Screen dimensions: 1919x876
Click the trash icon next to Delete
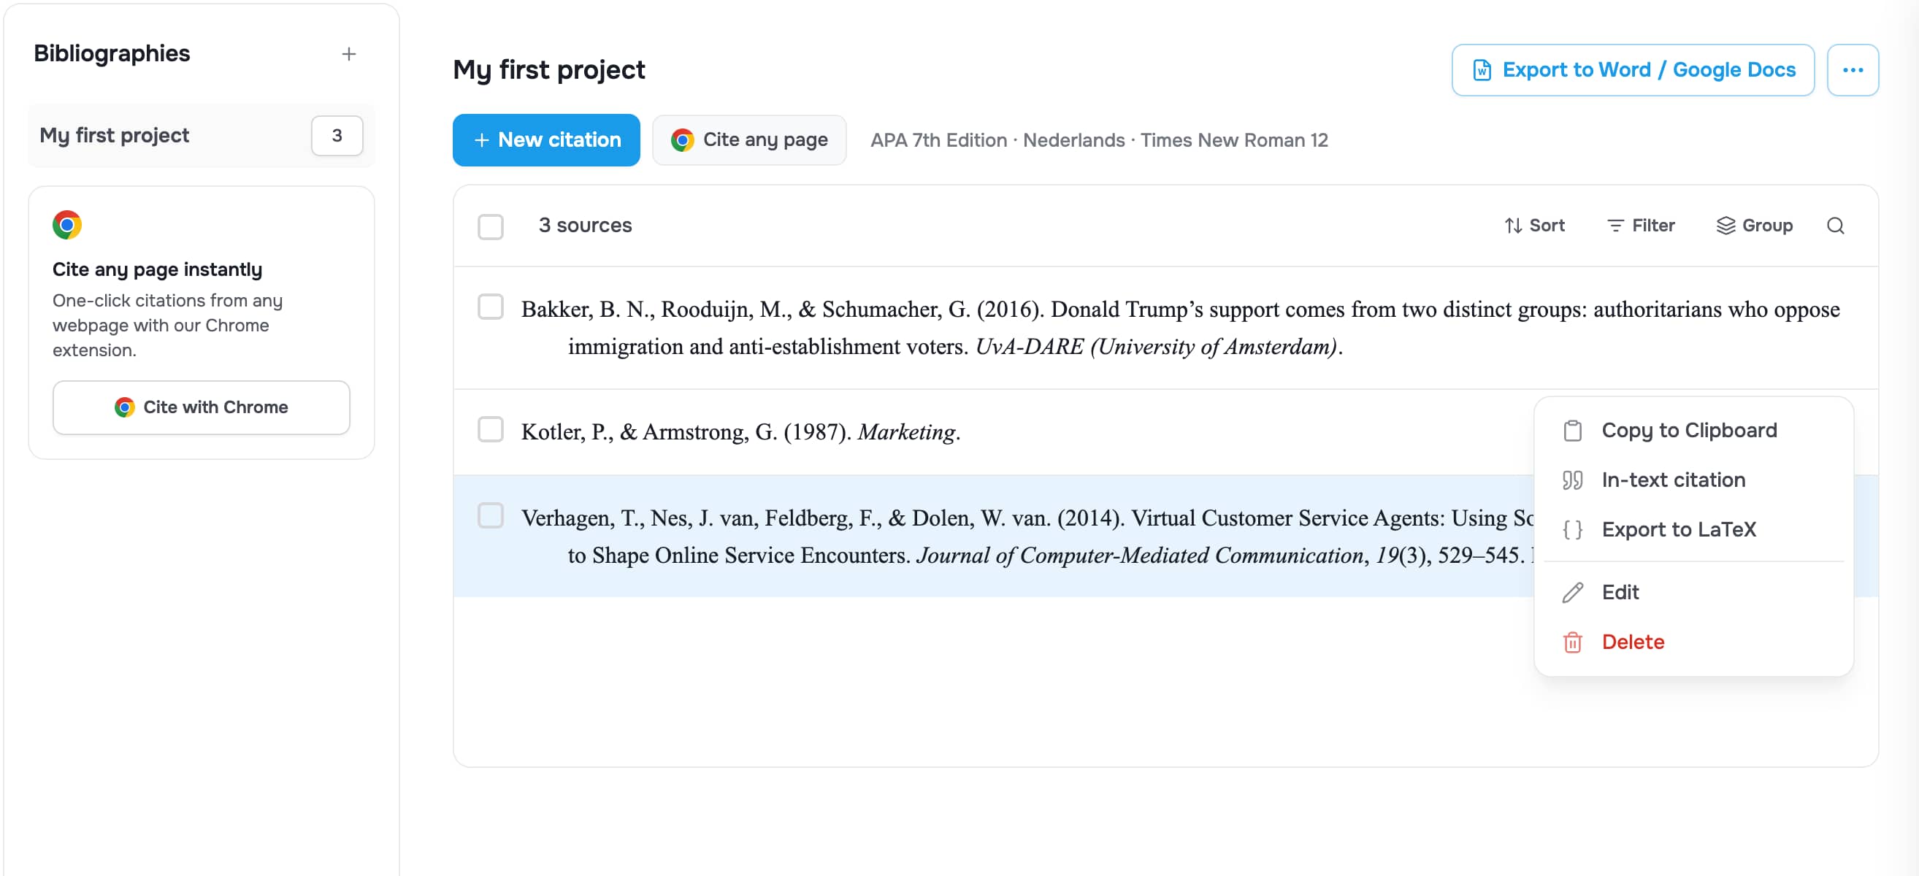(x=1572, y=642)
